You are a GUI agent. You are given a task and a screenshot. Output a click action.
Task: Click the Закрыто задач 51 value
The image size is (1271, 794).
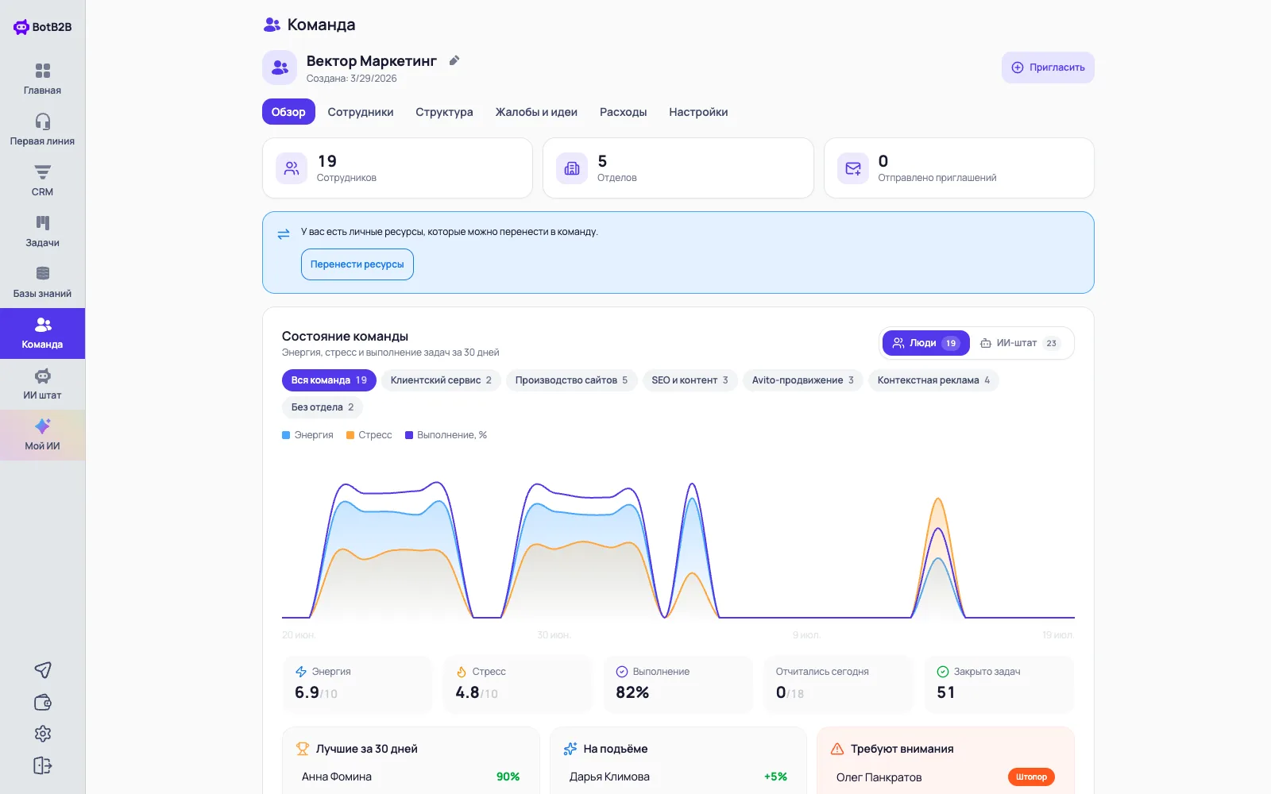click(946, 692)
